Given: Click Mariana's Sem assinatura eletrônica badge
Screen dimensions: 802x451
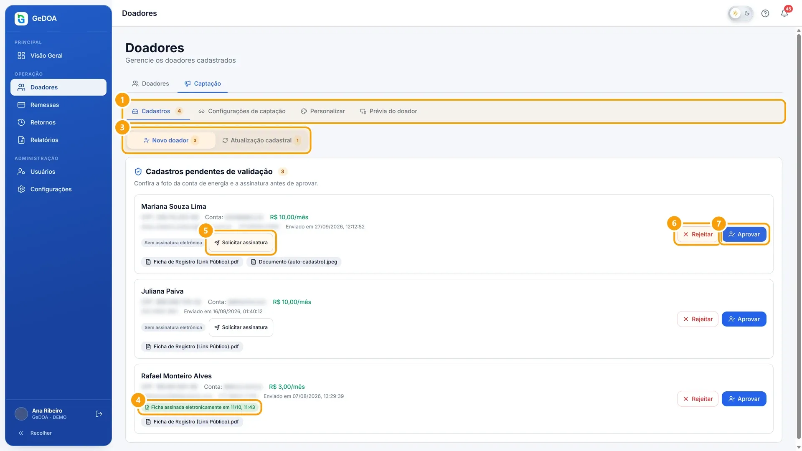Looking at the screenshot, I should point(173,243).
